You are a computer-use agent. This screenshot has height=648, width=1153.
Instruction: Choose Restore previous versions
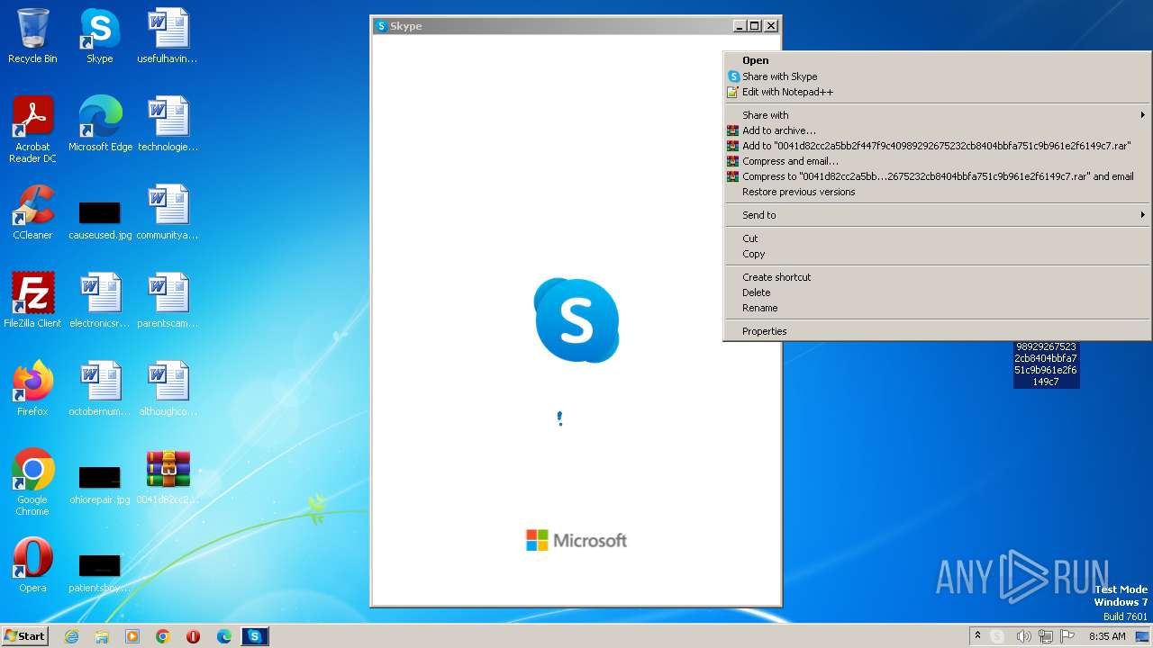937,192
